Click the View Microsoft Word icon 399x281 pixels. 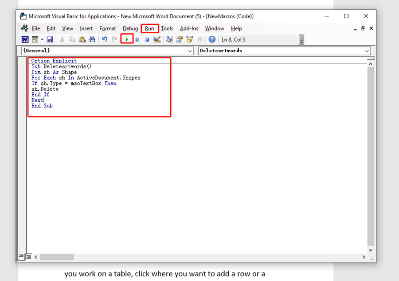pyautogui.click(x=24, y=39)
